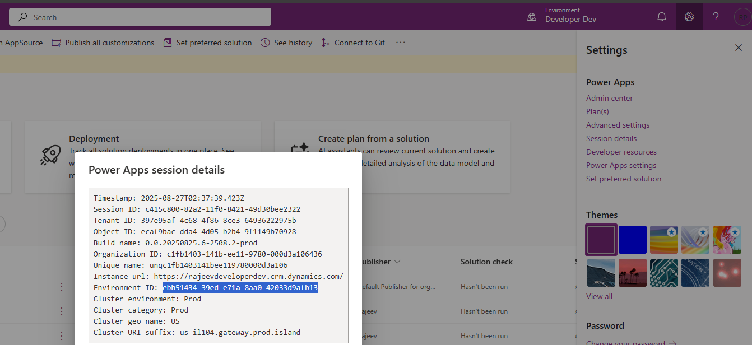Select the solid blue theme swatch
Image resolution: width=752 pixels, height=345 pixels.
(633, 240)
